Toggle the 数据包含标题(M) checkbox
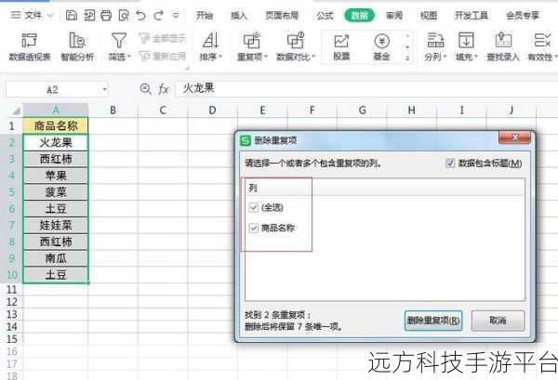 [450, 164]
